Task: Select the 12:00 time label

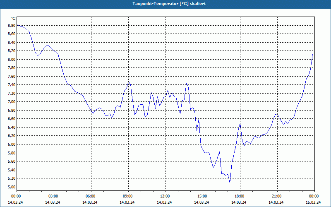Action: pyautogui.click(x=165, y=196)
